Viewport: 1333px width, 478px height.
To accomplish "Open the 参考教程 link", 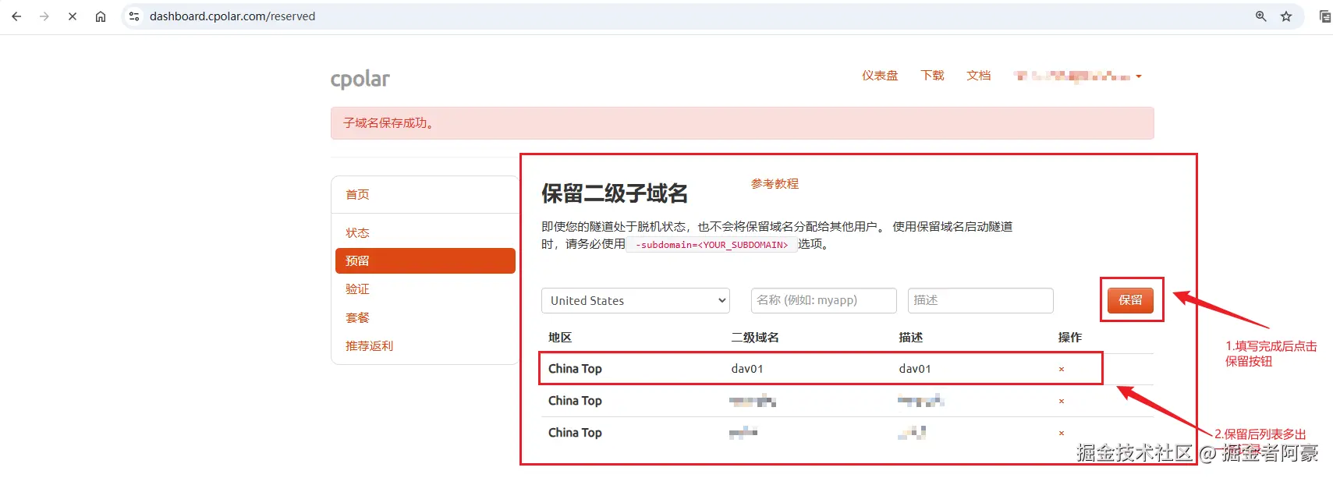I will click(775, 184).
